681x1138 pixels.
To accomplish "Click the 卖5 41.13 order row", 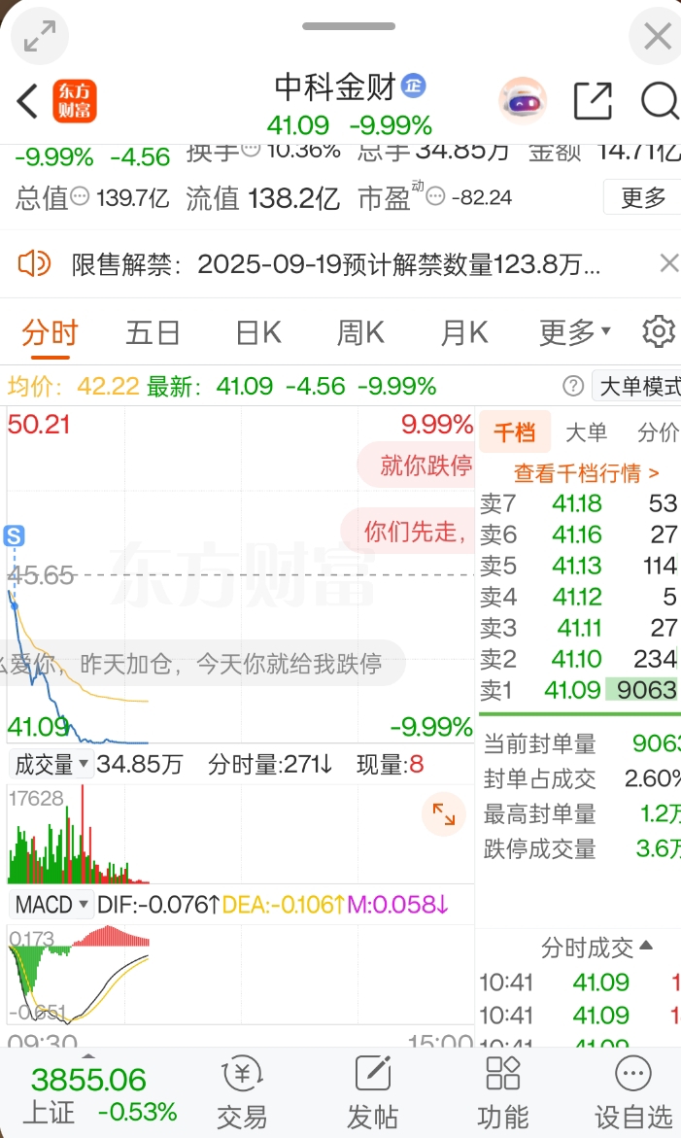I will (579, 565).
